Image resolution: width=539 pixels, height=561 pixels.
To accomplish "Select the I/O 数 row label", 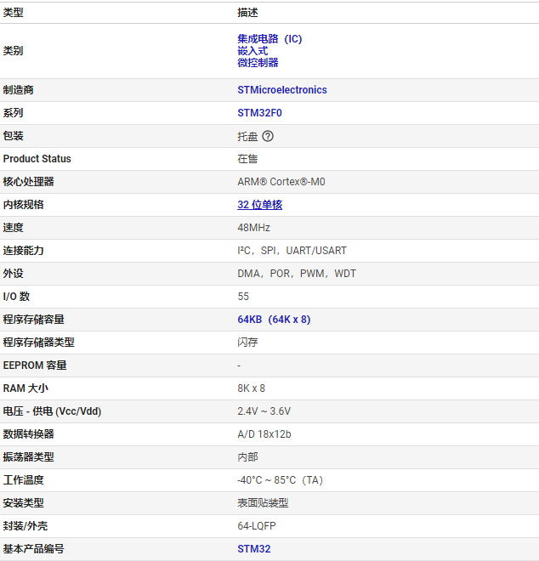I will (x=16, y=297).
